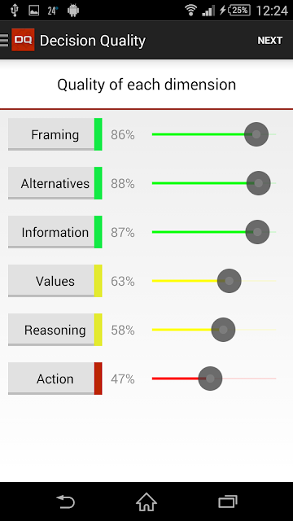Choose the Values dimension button
This screenshot has height=521, width=293.
point(55,281)
